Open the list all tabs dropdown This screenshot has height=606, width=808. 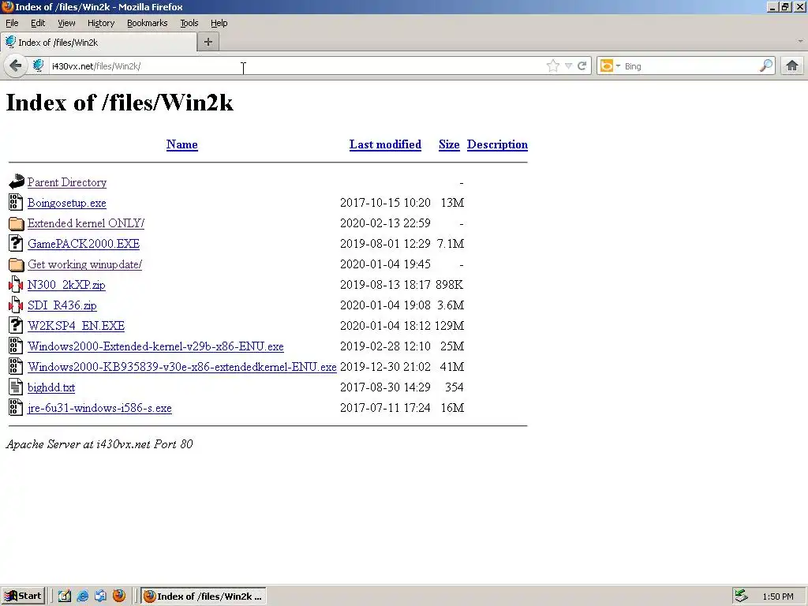tap(800, 41)
